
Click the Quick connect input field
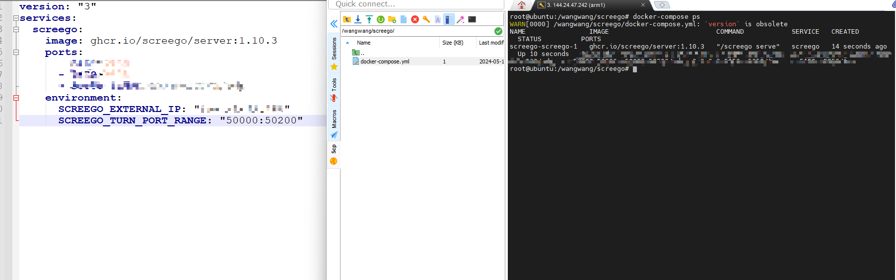417,4
